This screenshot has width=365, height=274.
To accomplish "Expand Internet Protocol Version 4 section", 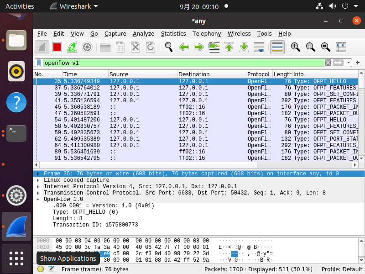I will tap(38, 186).
